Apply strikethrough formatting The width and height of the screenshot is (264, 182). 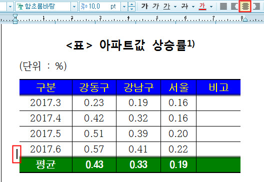[184, 6]
